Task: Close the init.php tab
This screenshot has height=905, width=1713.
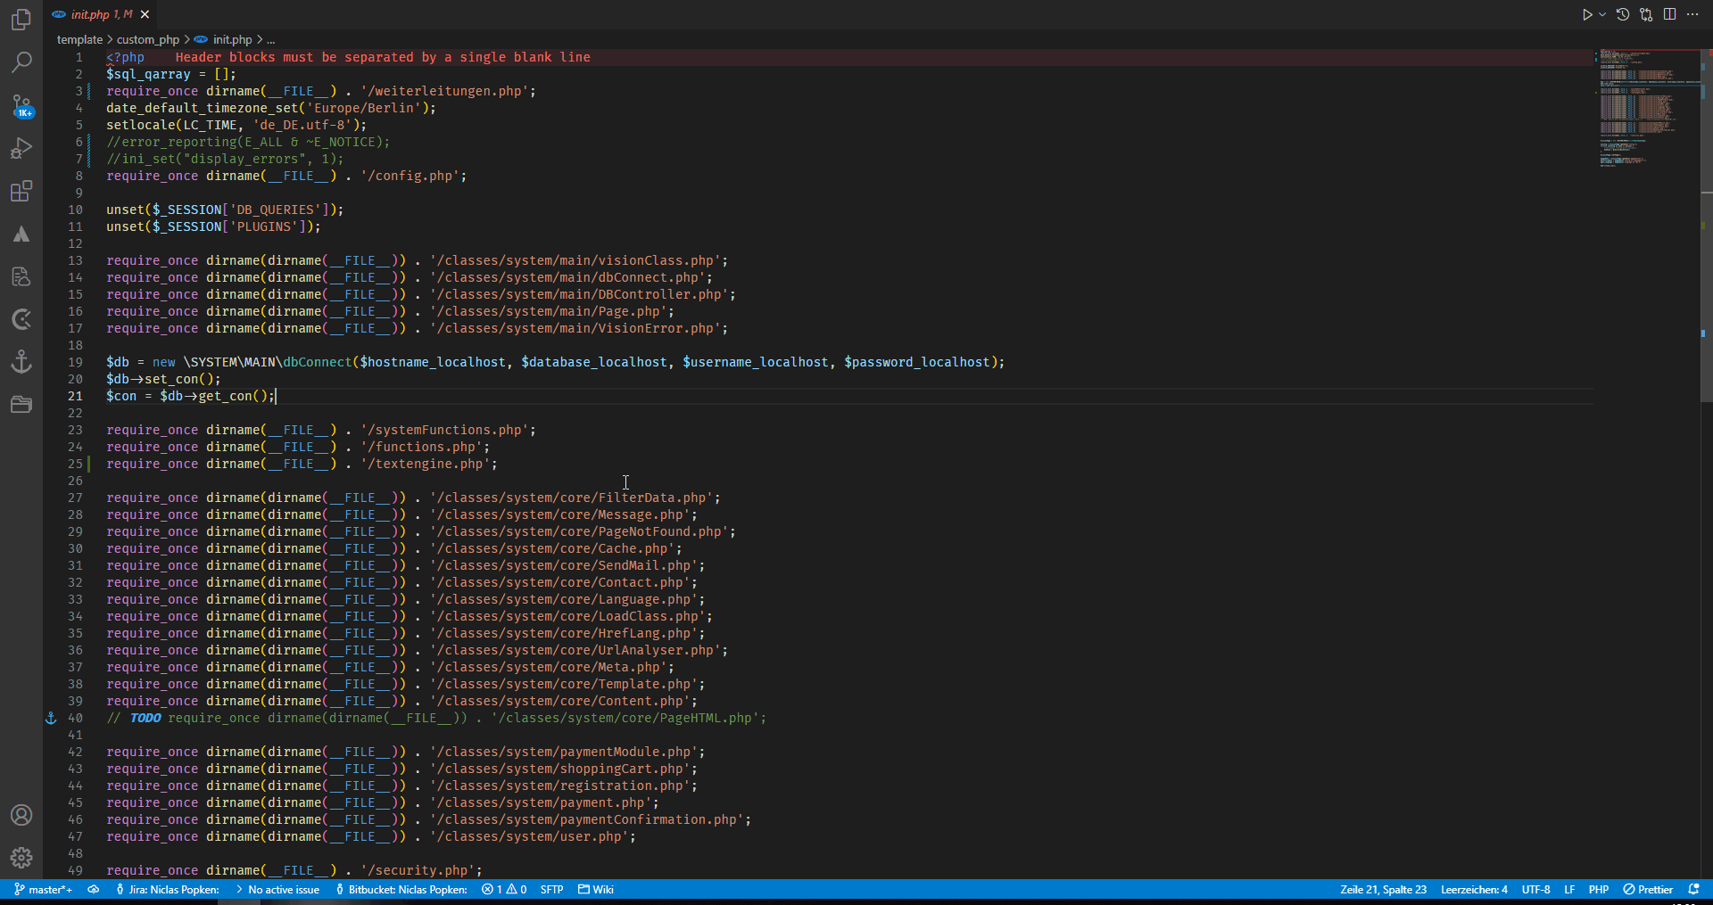Action: (145, 14)
